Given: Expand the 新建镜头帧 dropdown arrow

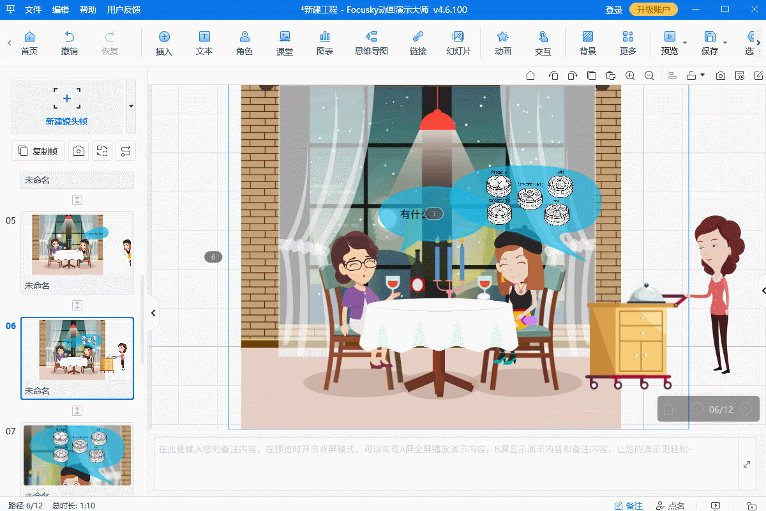Looking at the screenshot, I should 131,106.
